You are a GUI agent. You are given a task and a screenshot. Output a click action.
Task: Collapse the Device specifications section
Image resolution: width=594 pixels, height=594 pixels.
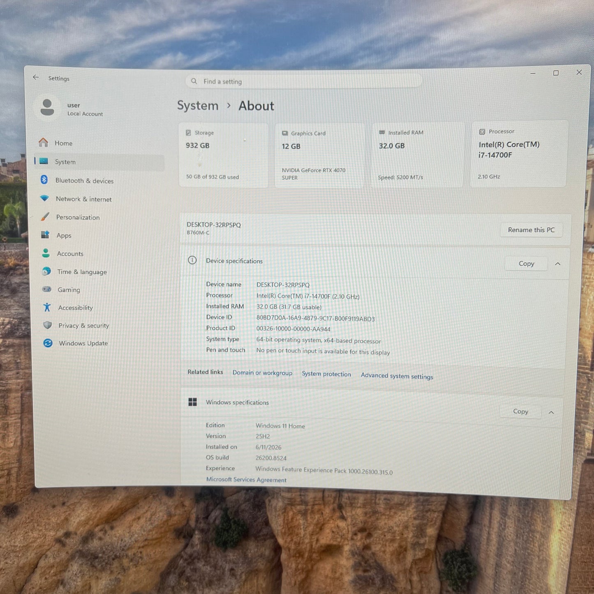(x=557, y=264)
